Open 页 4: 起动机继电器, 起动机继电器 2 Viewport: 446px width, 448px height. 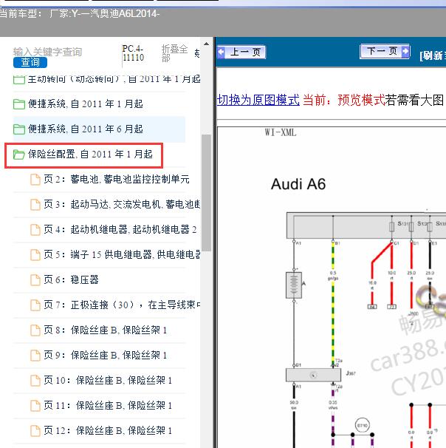click(120, 230)
